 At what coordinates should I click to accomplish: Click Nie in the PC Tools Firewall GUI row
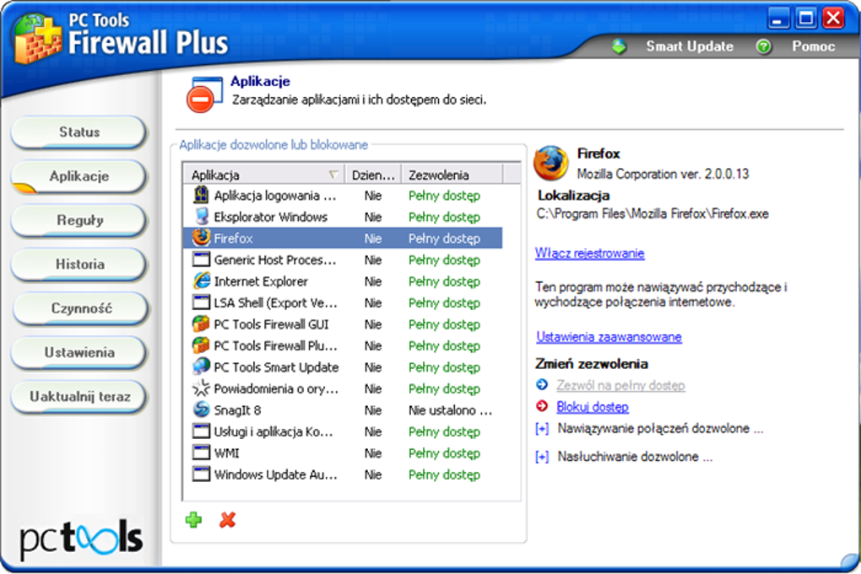pyautogui.click(x=373, y=324)
